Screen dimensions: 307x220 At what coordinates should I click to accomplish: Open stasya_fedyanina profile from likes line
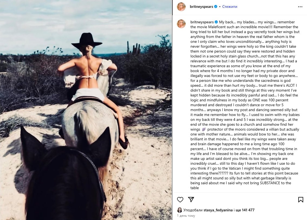[218, 210]
